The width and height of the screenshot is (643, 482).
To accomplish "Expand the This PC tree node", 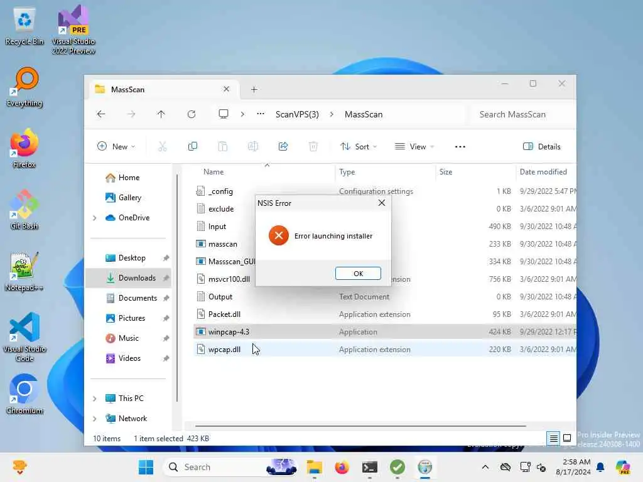I will (x=95, y=399).
